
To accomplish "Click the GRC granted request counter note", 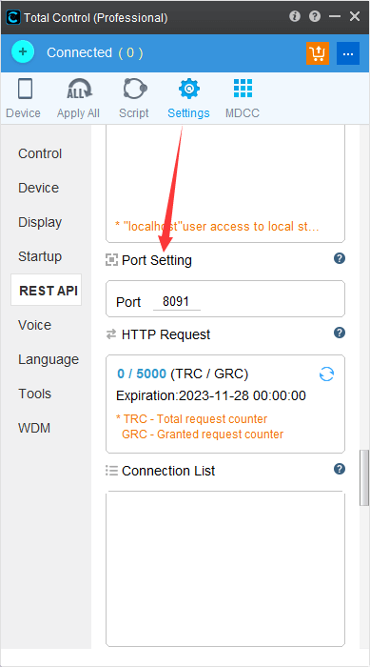I will click(x=203, y=435).
